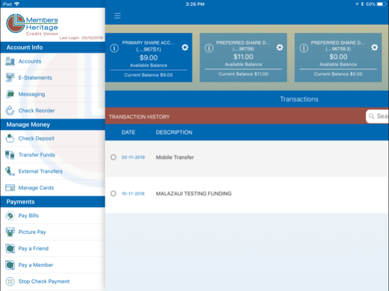Select radio for MALAZAUI TESTING FUNDING transaction
This screenshot has height=291, width=389.
(x=113, y=193)
